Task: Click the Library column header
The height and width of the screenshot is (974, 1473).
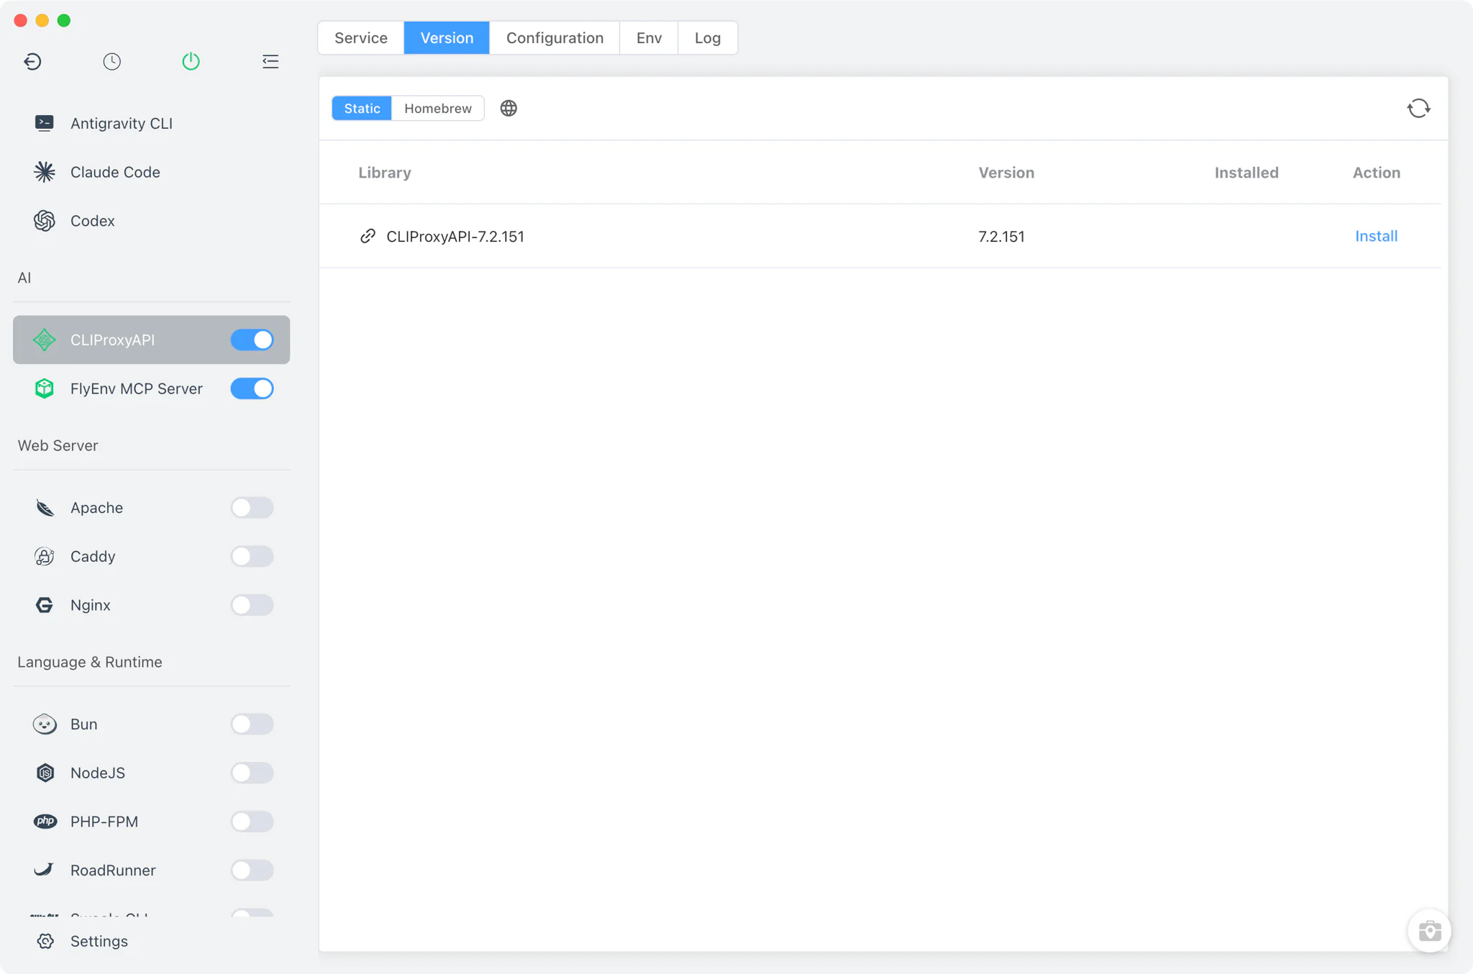Action: [385, 173]
